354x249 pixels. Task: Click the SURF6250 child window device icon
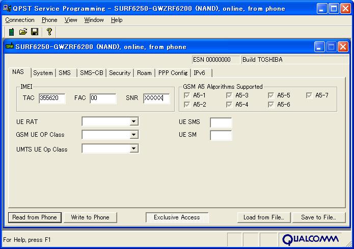[x=9, y=46]
